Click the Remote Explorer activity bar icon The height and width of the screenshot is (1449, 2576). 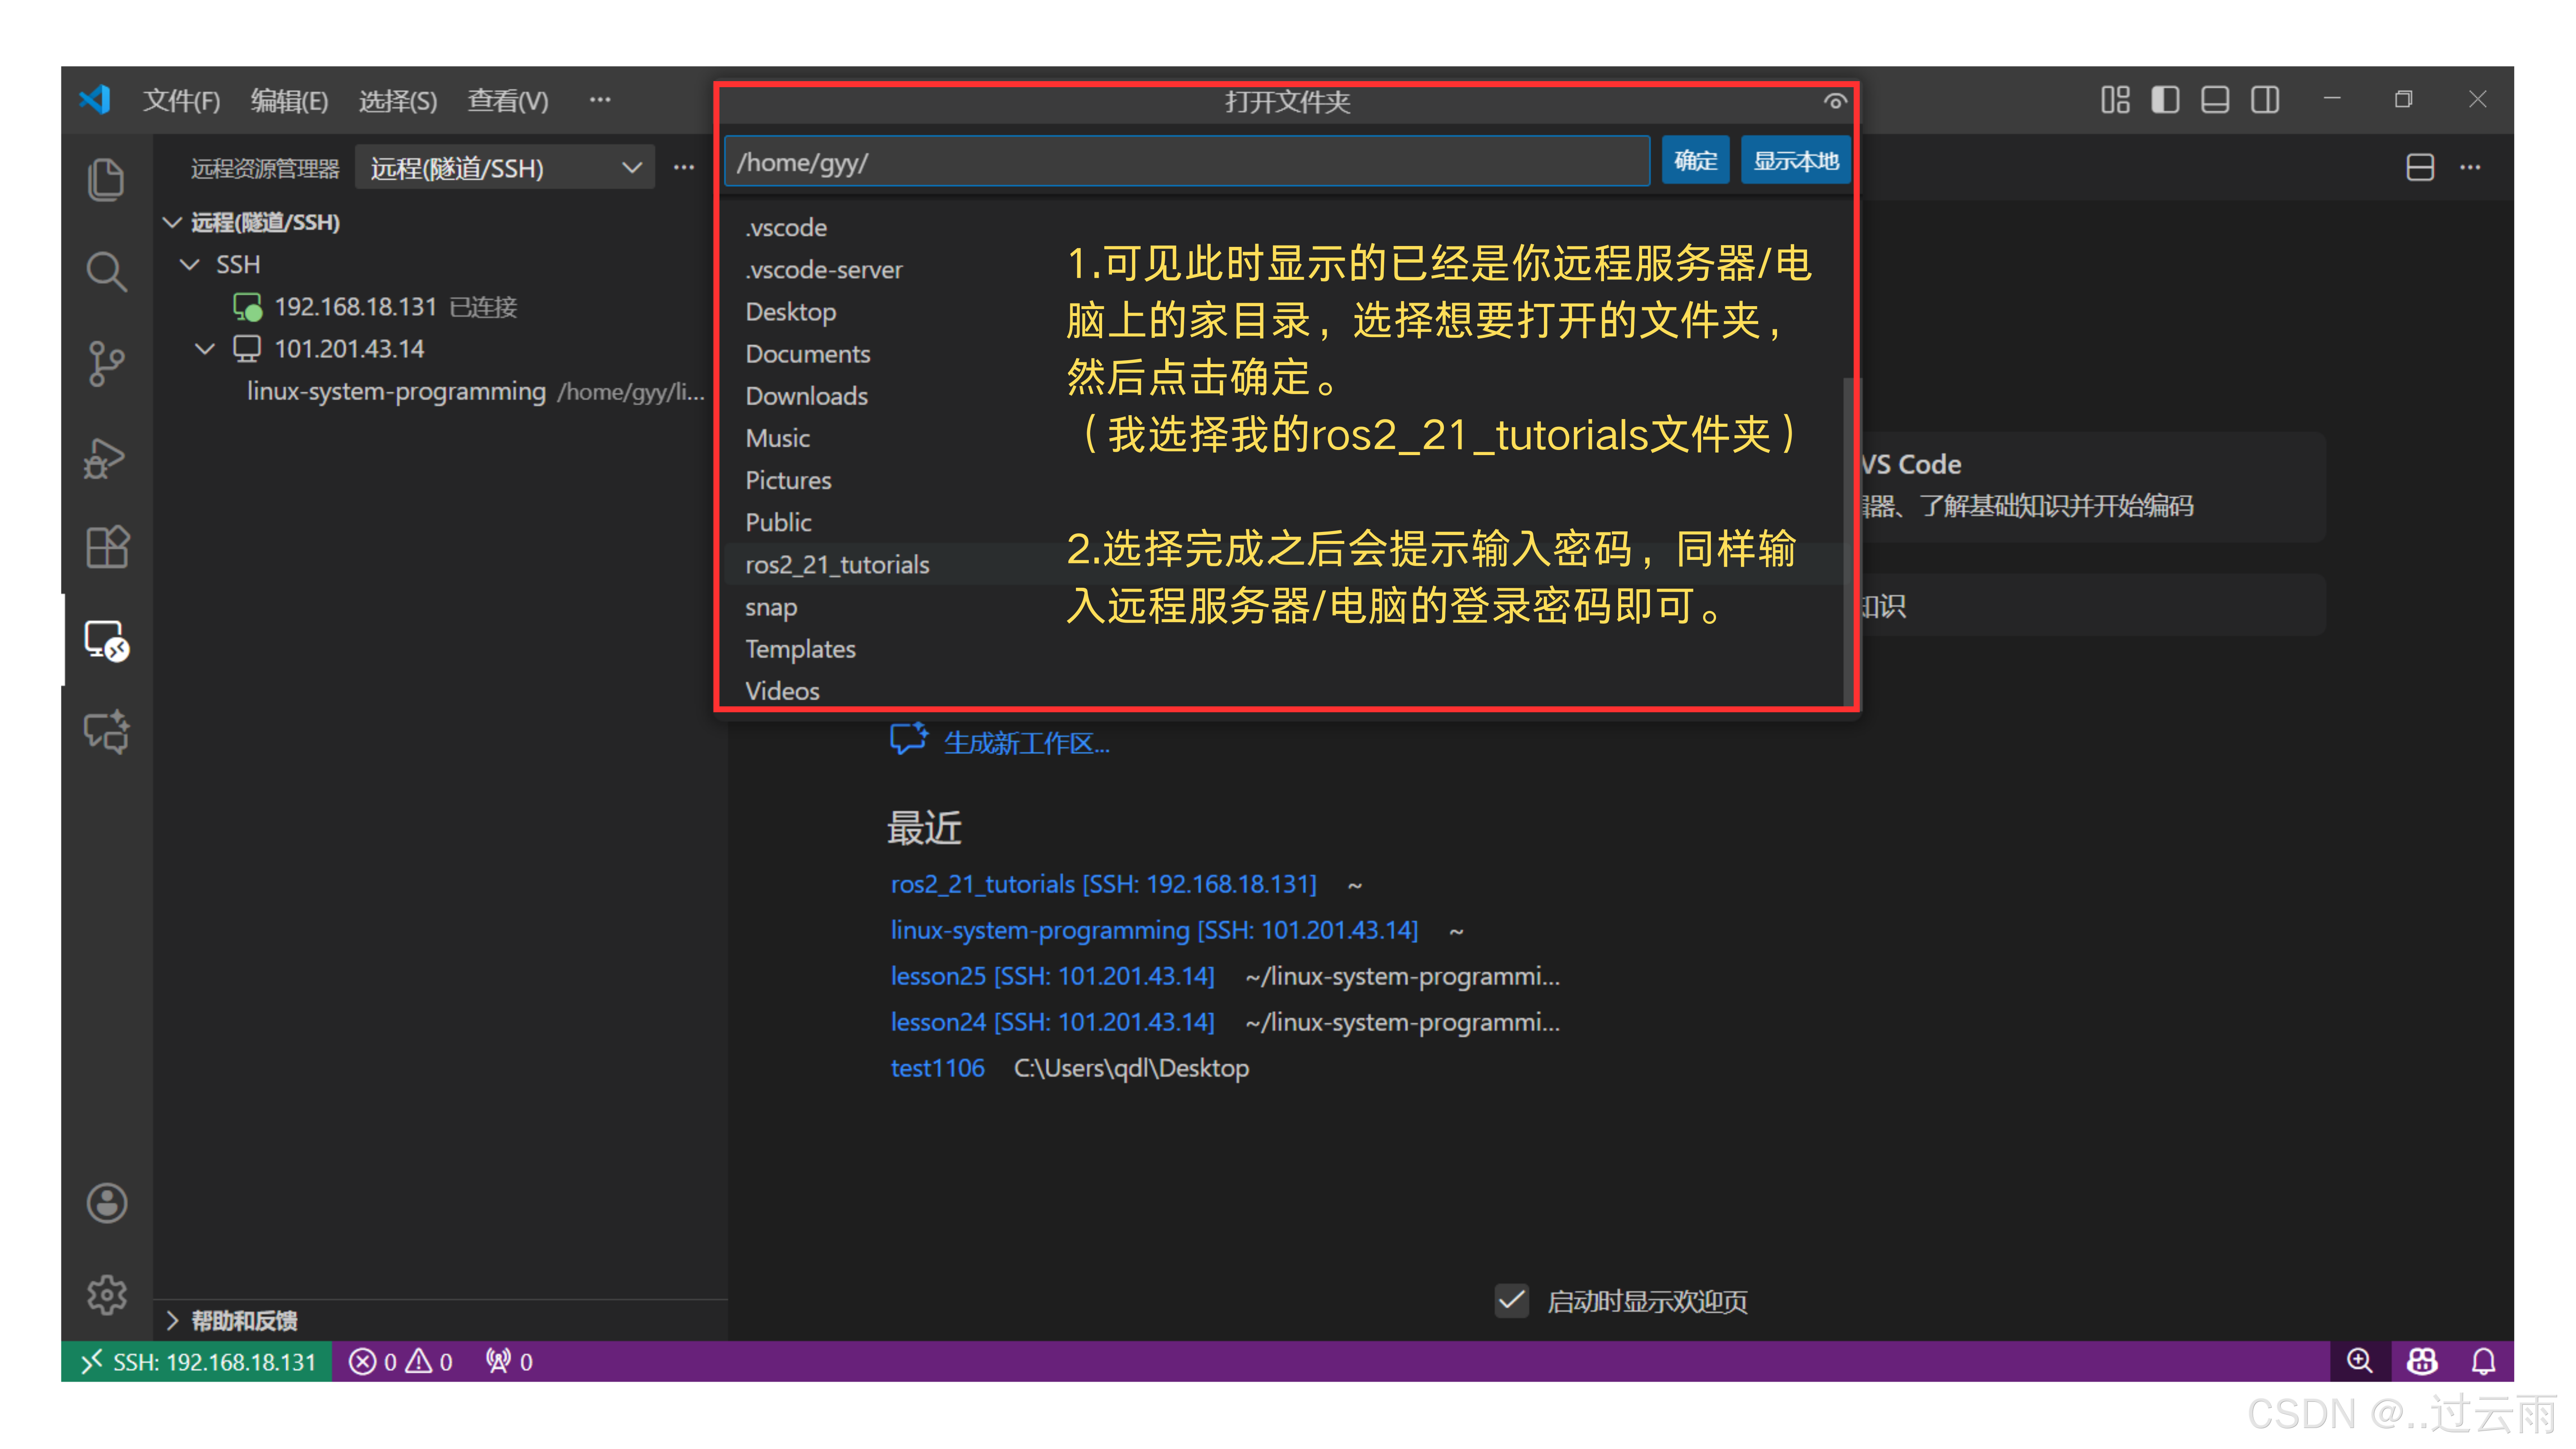tap(106, 640)
